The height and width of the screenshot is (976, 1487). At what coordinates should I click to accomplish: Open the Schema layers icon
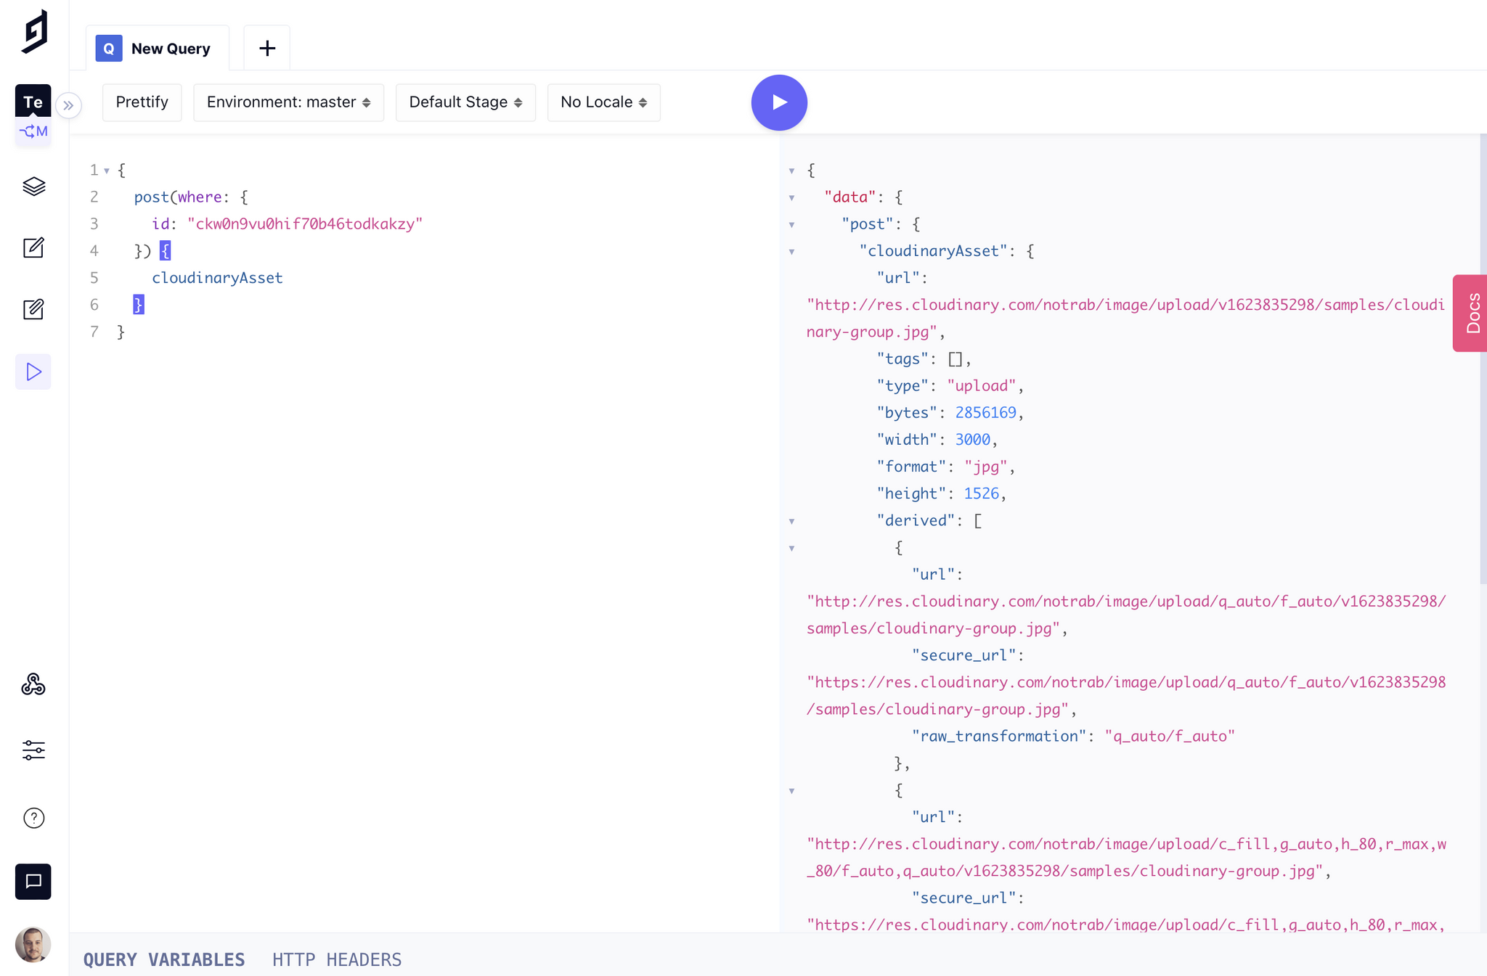pyautogui.click(x=33, y=186)
